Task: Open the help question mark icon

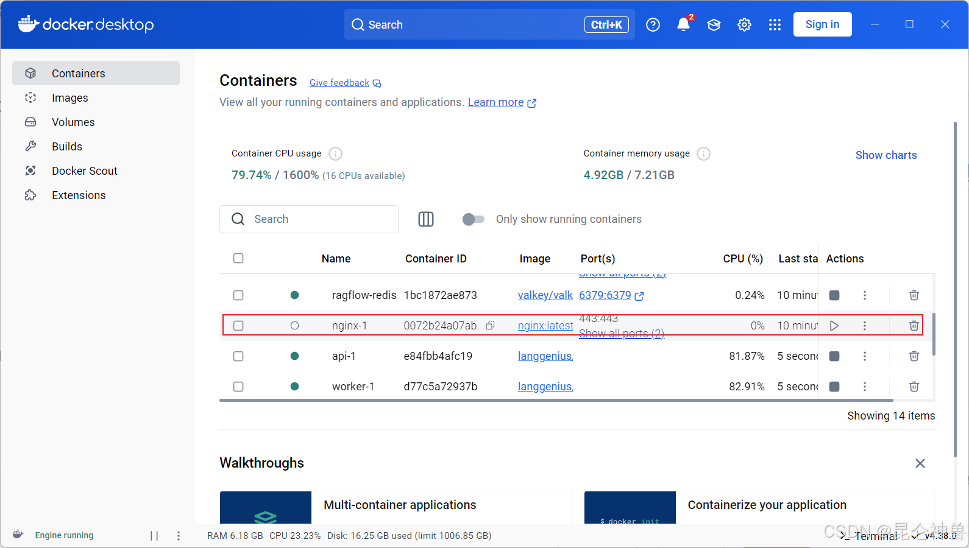Action: (x=653, y=24)
